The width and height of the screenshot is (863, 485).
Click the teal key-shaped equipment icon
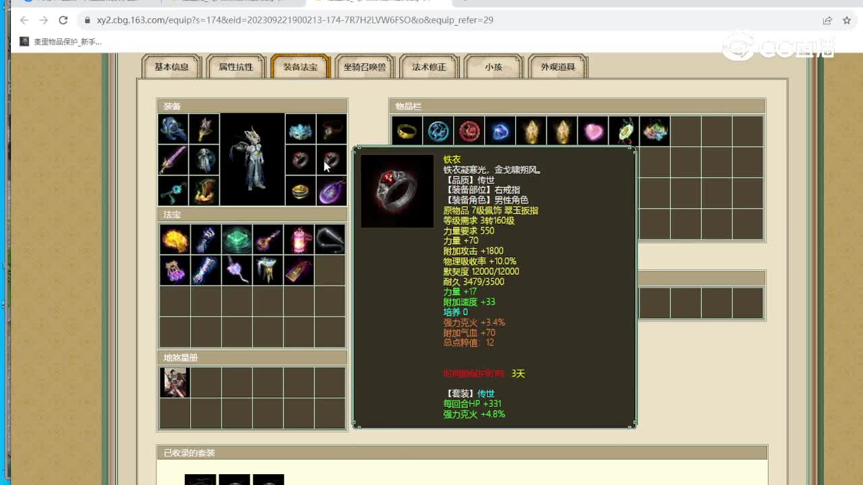tap(173, 191)
